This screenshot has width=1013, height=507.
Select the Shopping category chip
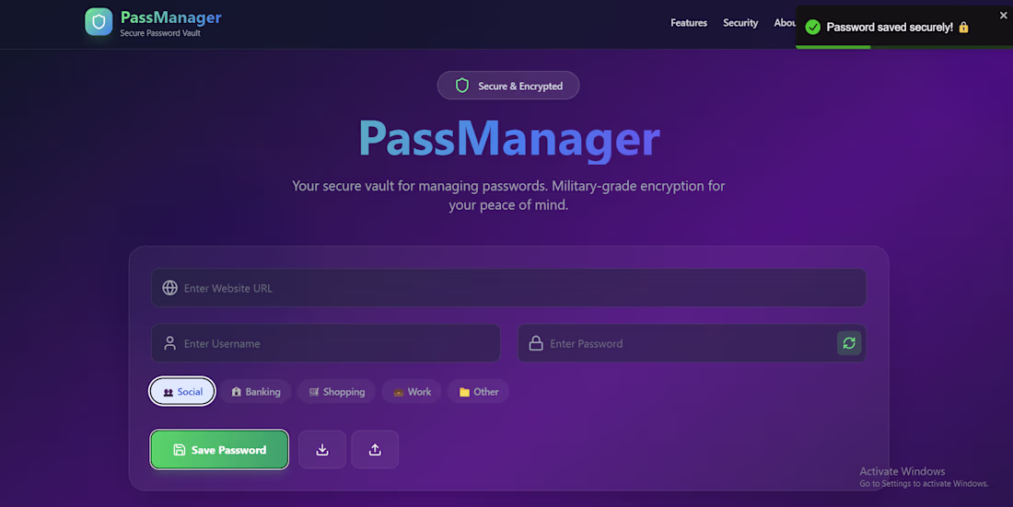tap(336, 391)
